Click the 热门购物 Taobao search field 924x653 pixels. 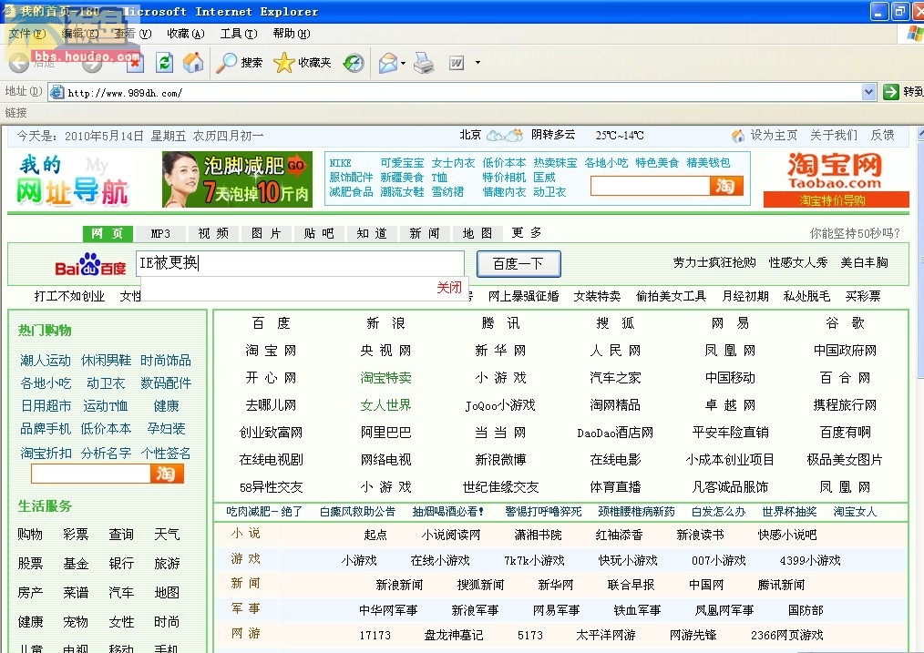tap(91, 474)
